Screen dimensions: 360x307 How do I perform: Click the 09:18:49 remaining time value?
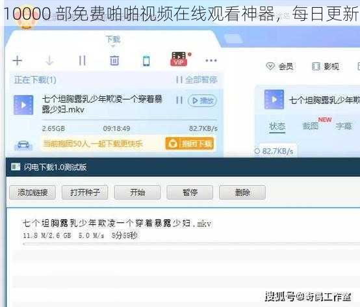pos(116,128)
